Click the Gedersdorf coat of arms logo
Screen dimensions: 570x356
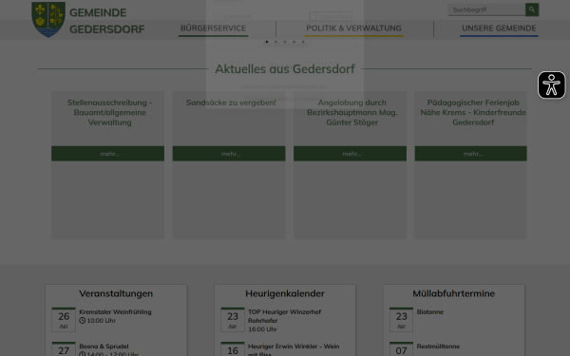coord(48,19)
